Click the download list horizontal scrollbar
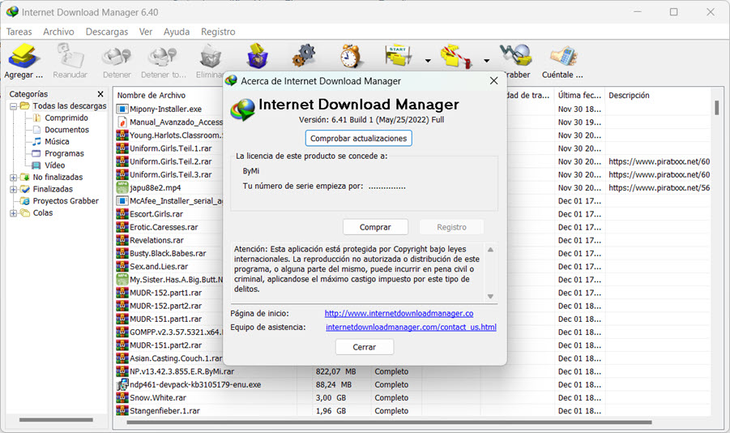Viewport: 730px width, 433px height. coord(389,422)
